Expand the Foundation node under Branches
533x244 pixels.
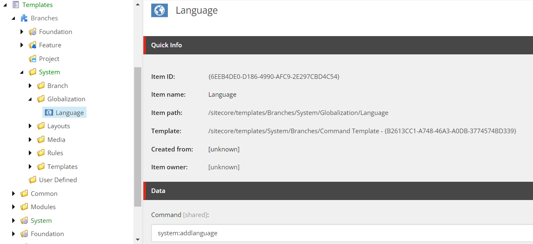coord(22,32)
